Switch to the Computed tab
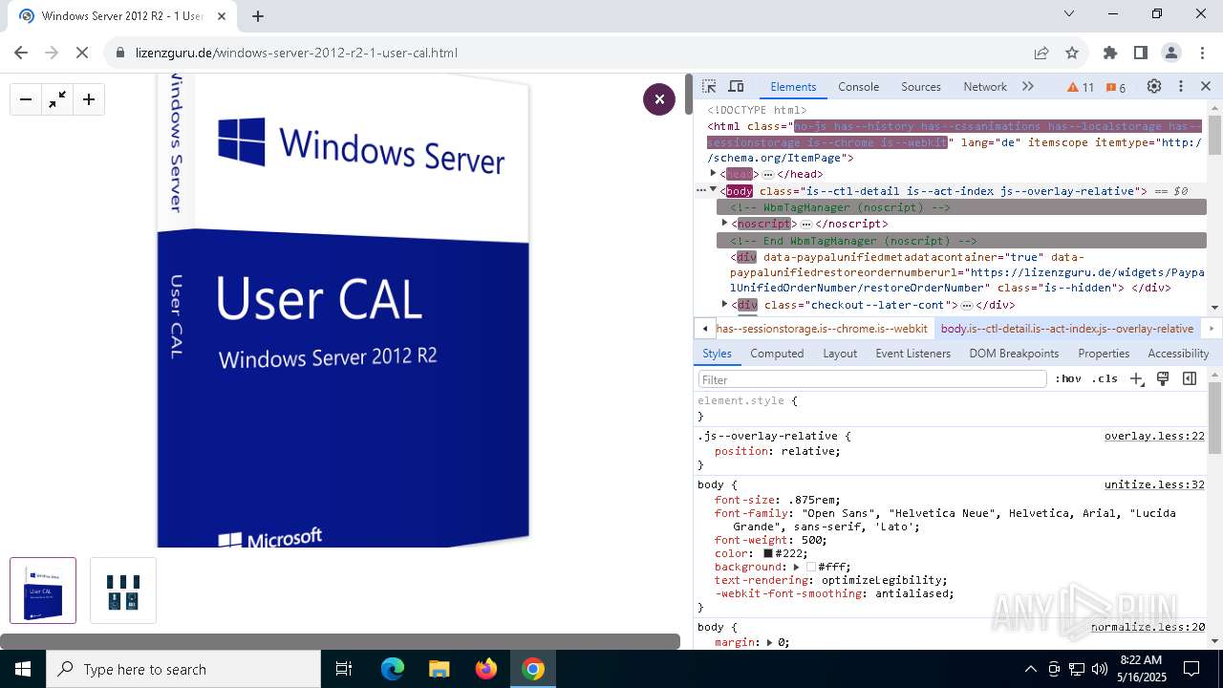The width and height of the screenshot is (1223, 688). [777, 353]
